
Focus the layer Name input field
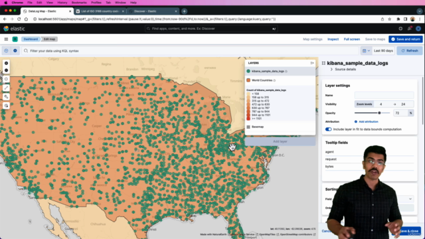point(384,95)
